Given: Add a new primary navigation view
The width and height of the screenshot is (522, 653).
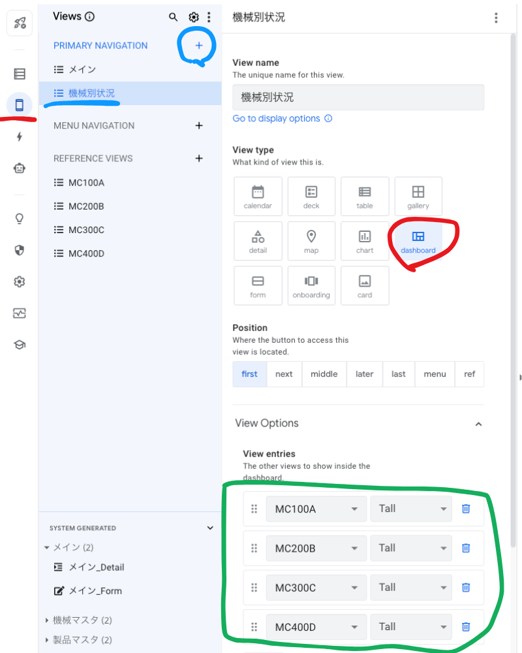Looking at the screenshot, I should pos(199,46).
